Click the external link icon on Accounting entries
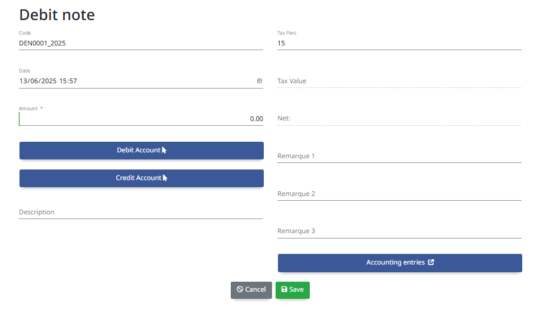The height and width of the screenshot is (310, 537). [x=431, y=262]
